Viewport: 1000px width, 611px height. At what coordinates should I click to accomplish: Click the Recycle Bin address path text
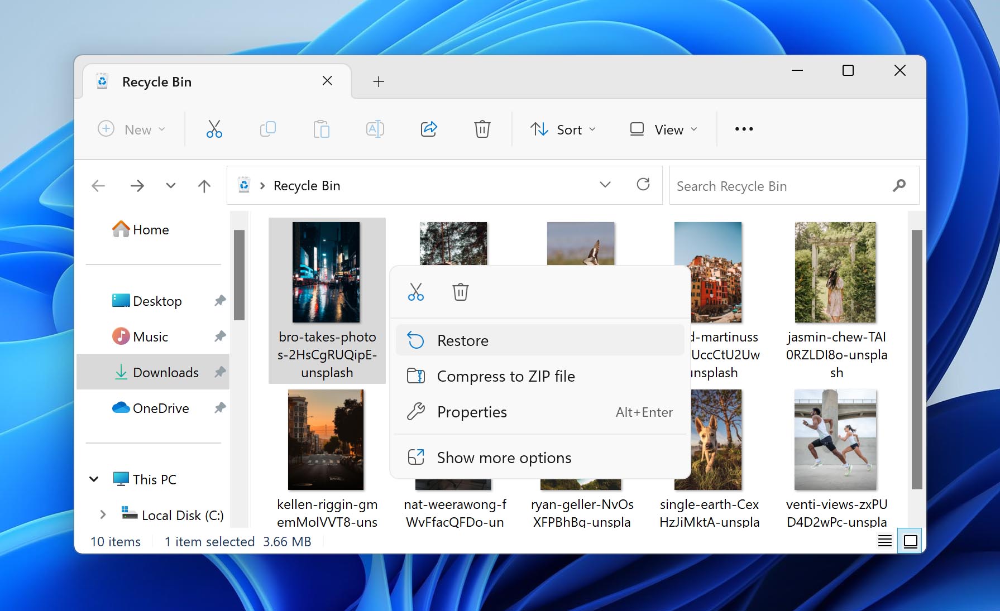pos(307,186)
